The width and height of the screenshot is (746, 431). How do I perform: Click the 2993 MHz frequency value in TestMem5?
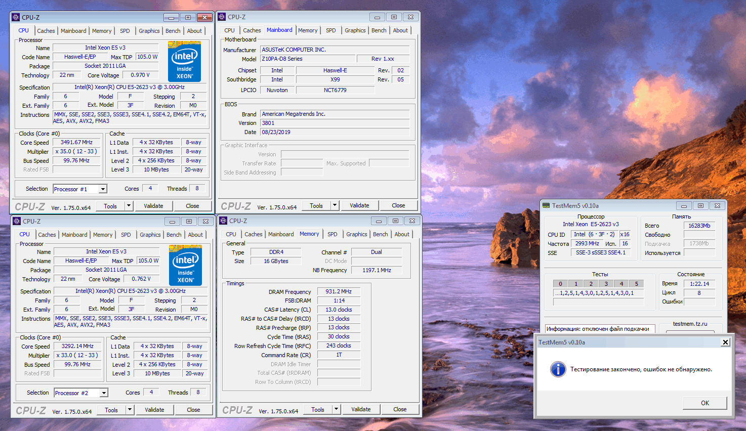point(587,243)
